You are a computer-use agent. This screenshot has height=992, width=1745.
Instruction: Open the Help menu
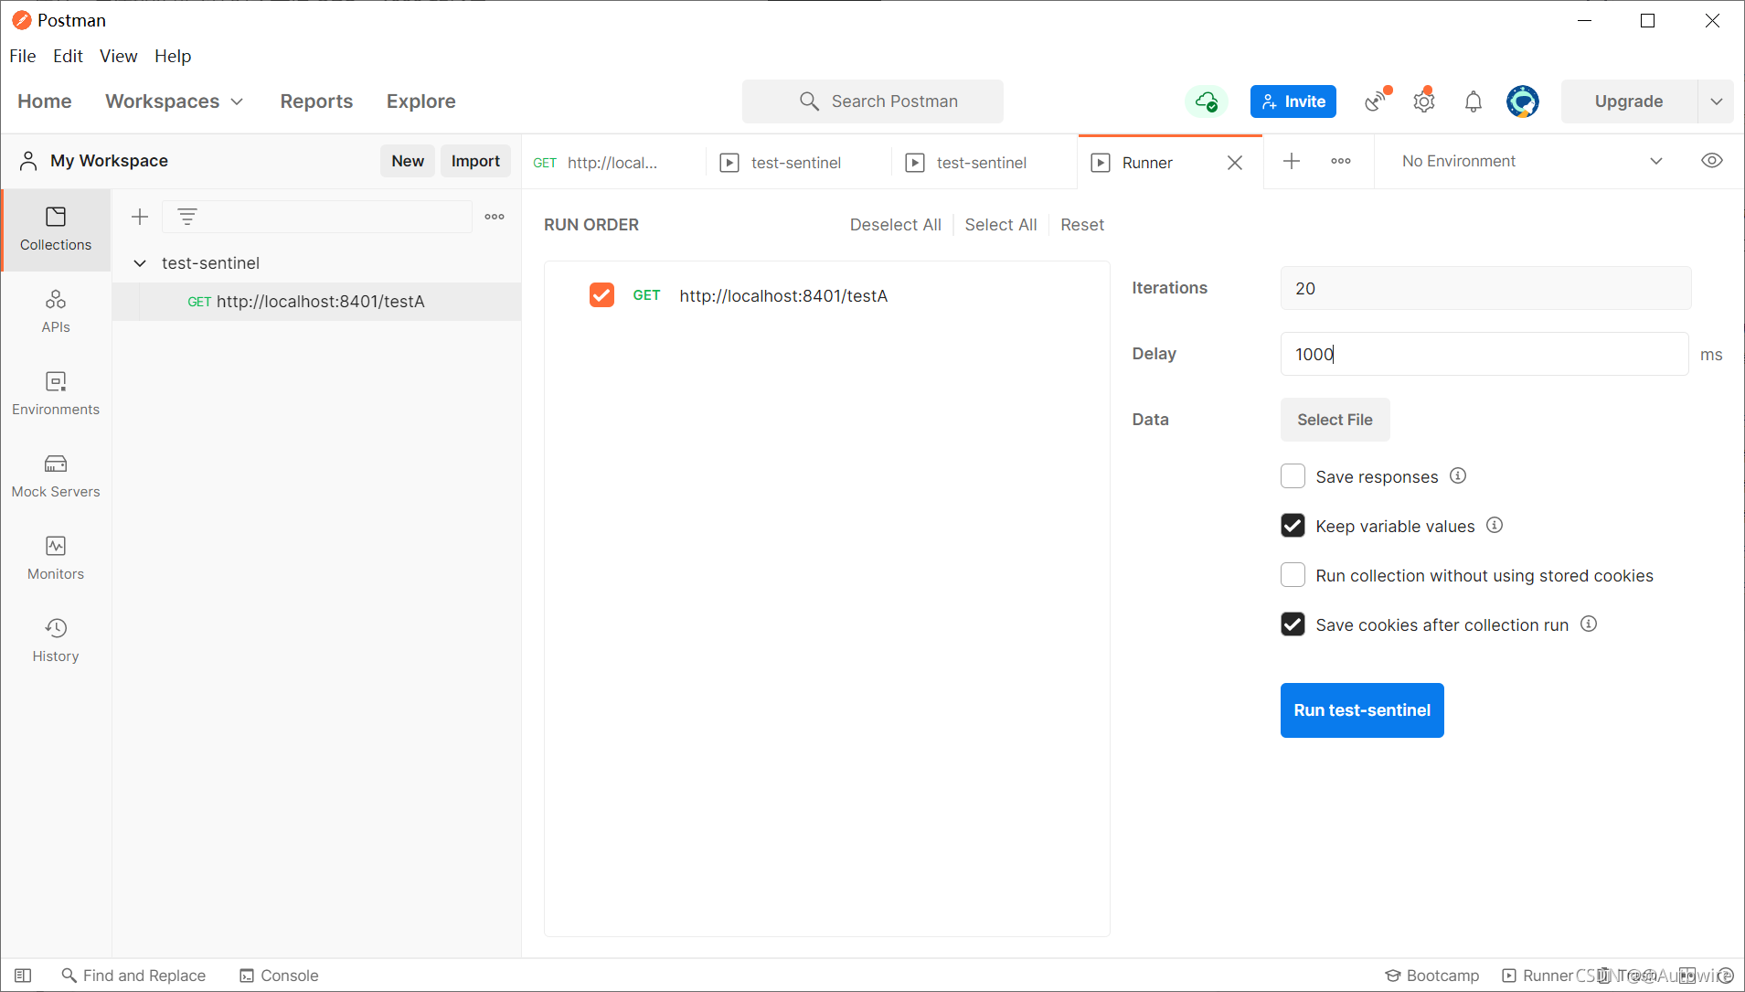click(x=173, y=56)
